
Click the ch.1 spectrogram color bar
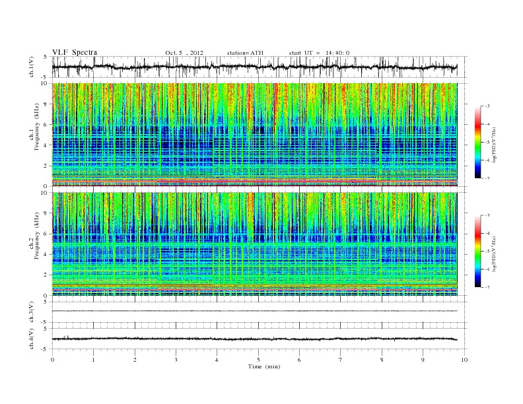point(477,142)
